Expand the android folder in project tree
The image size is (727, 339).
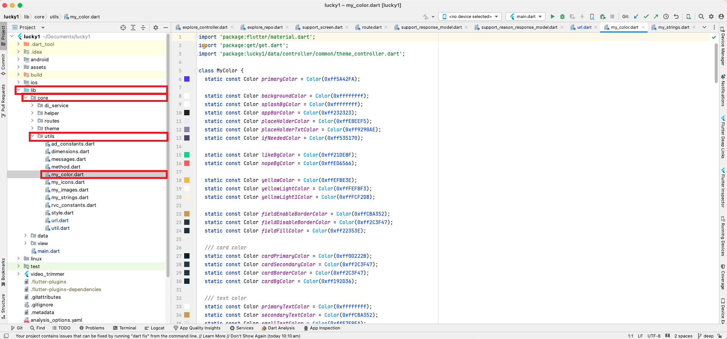point(18,59)
